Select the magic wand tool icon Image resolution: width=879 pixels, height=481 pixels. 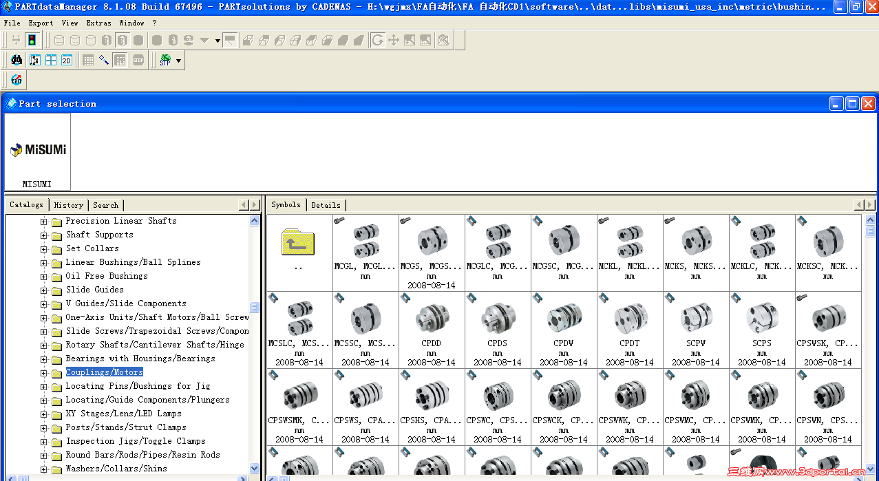[x=104, y=60]
